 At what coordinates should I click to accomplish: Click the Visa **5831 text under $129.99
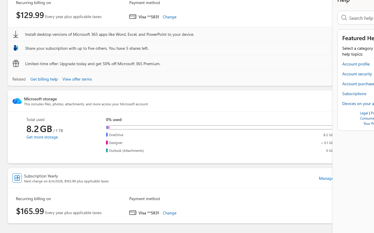149,17
